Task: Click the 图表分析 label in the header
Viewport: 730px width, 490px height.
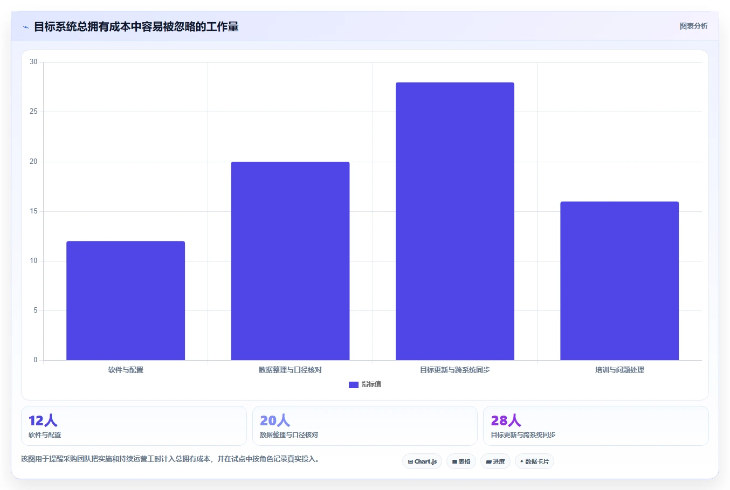Action: 693,26
